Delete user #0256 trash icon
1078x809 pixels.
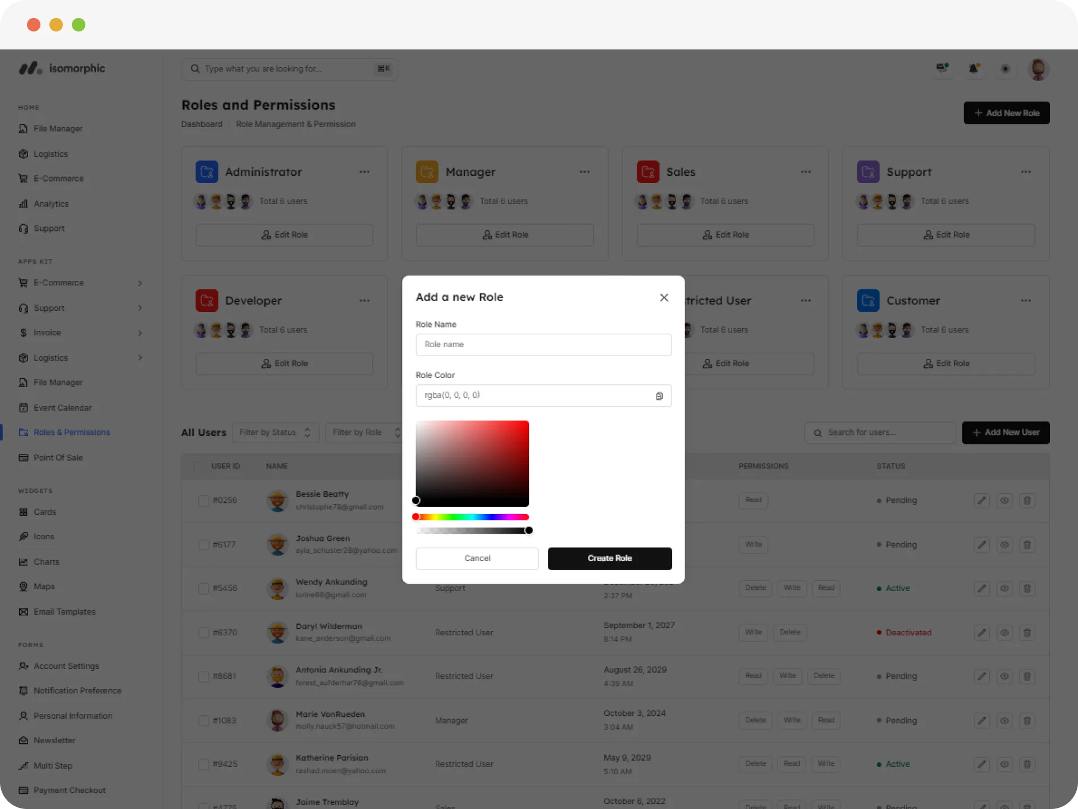(1027, 501)
